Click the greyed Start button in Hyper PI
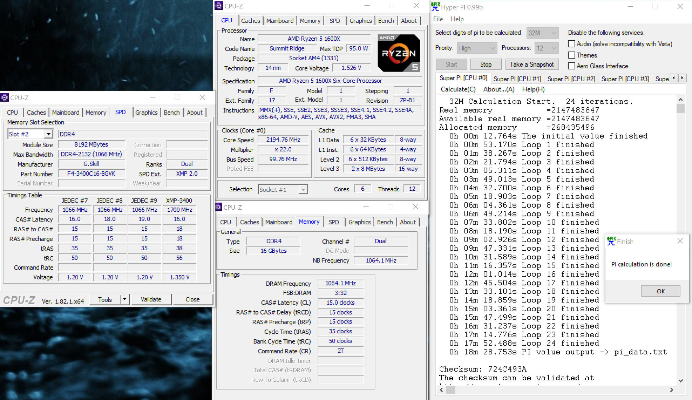Image resolution: width=692 pixels, height=400 pixels. tap(451, 64)
